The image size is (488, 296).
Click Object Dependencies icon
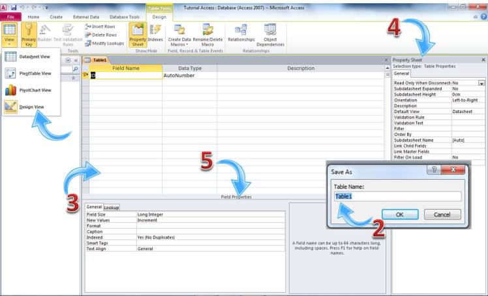pos(270,34)
